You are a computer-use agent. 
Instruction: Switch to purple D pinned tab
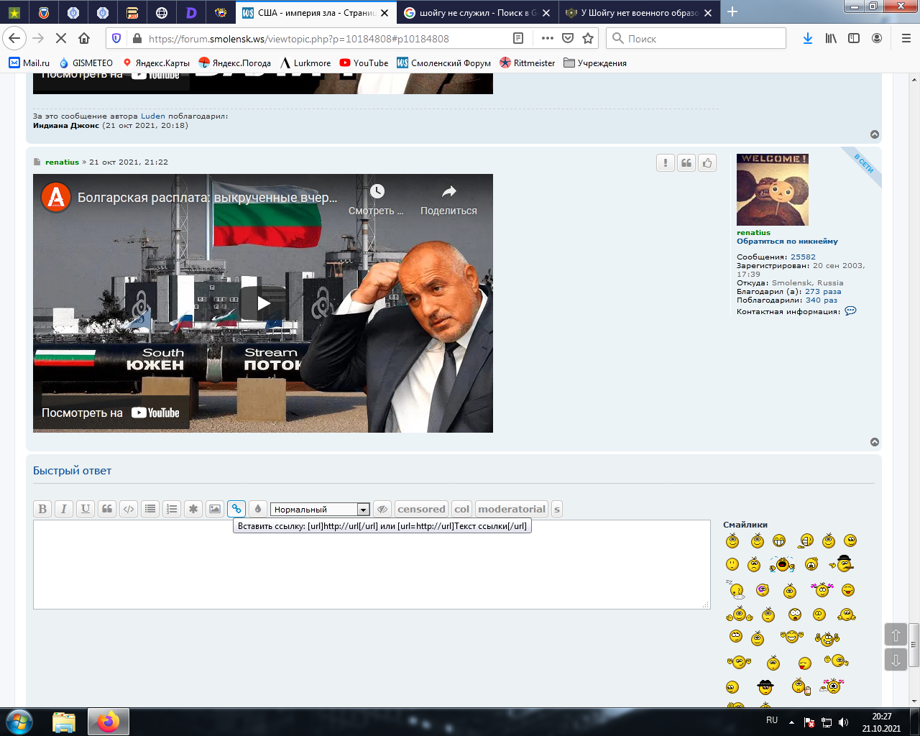pos(191,12)
